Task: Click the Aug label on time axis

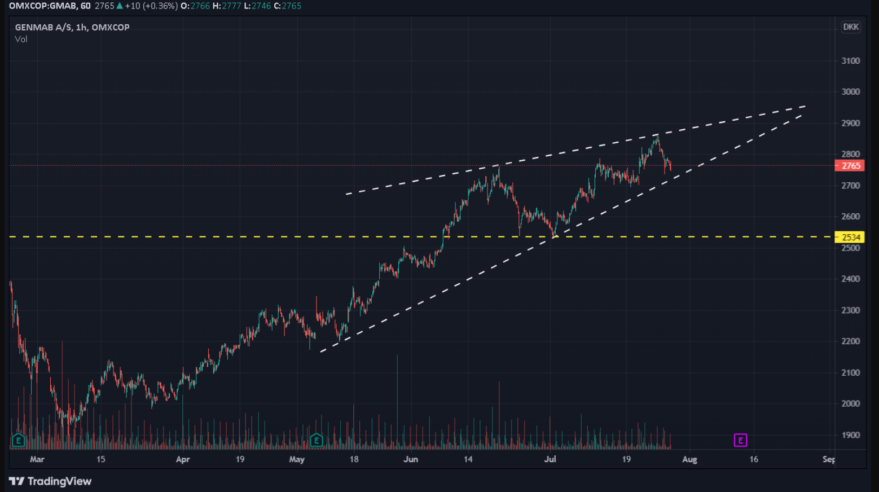Action: tap(689, 459)
